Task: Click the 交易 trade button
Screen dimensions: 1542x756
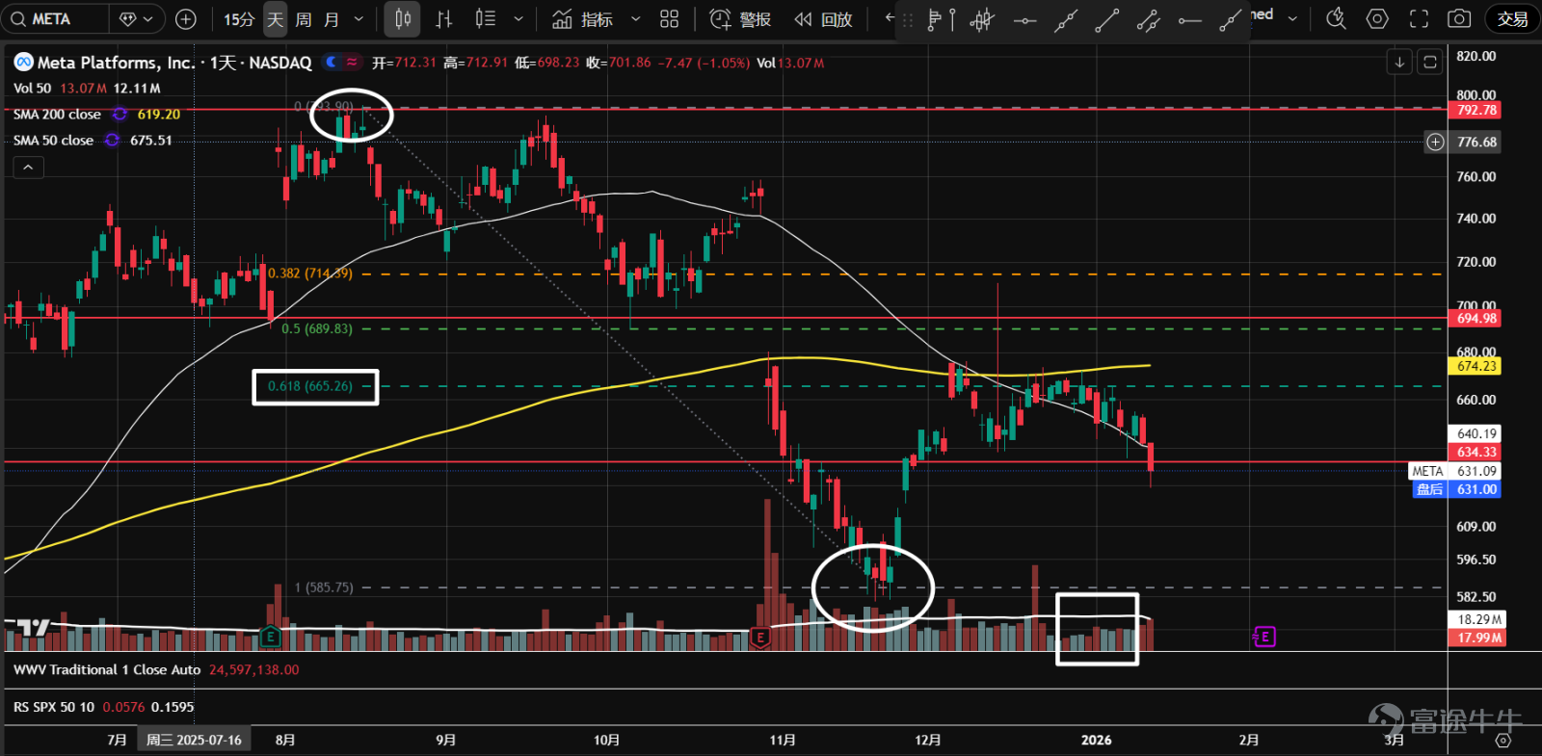Action: 1512,18
